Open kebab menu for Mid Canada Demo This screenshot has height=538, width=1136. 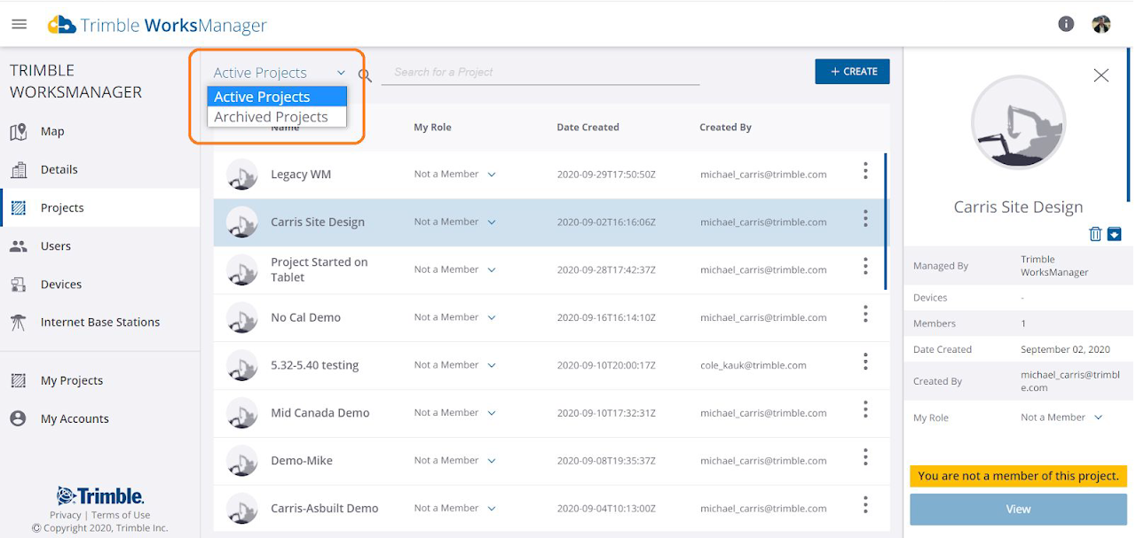[865, 409]
